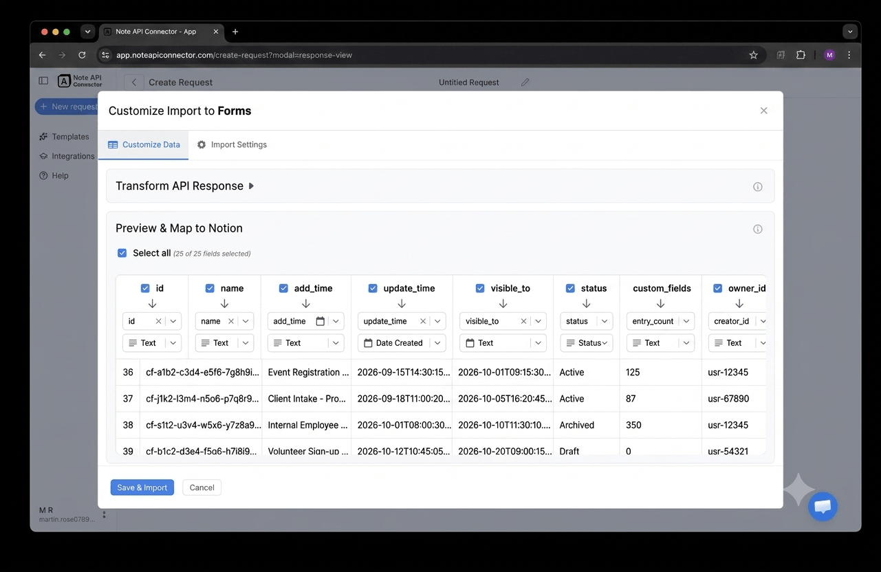The height and width of the screenshot is (572, 881).
Task: Click the pencil icon to rename Untitled Request
Action: click(525, 82)
